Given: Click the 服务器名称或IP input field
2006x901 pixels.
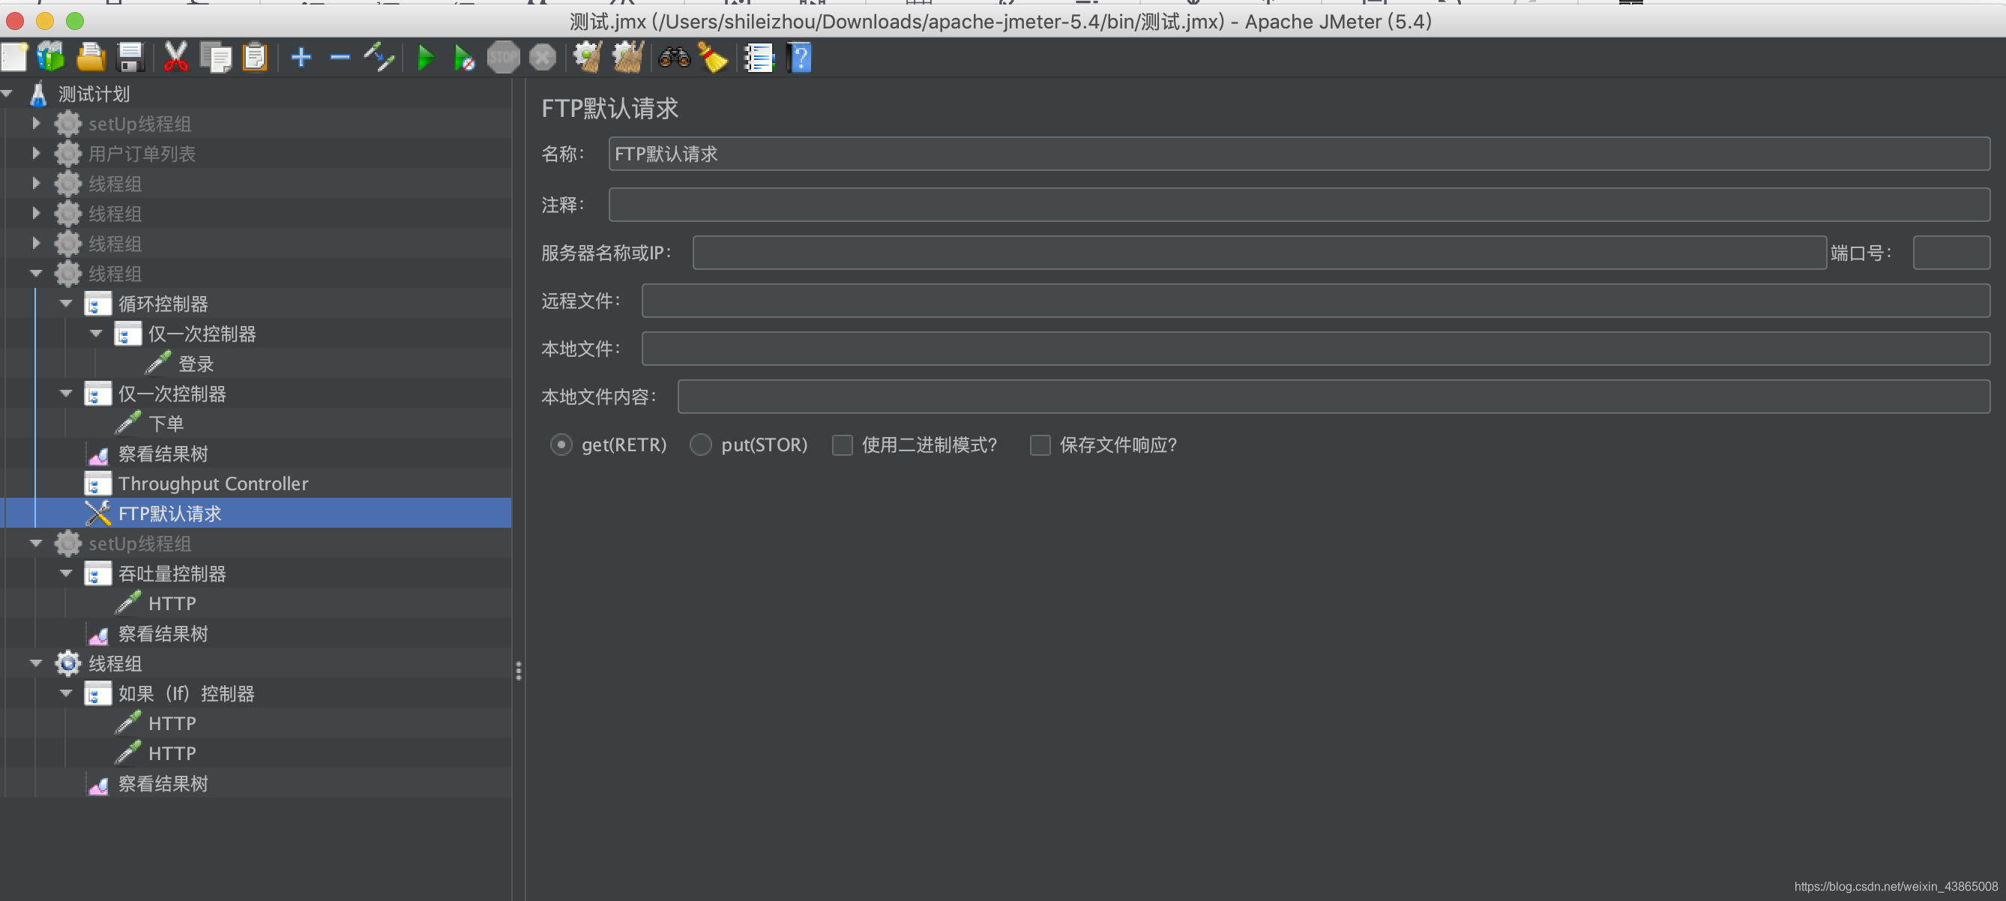Looking at the screenshot, I should coord(1259,253).
